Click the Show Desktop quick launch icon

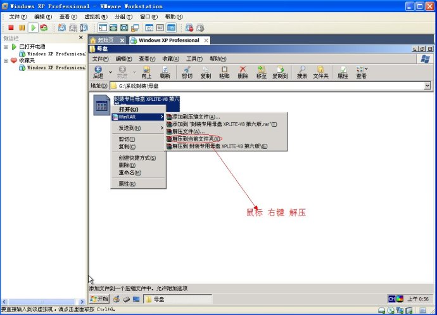[136, 299]
